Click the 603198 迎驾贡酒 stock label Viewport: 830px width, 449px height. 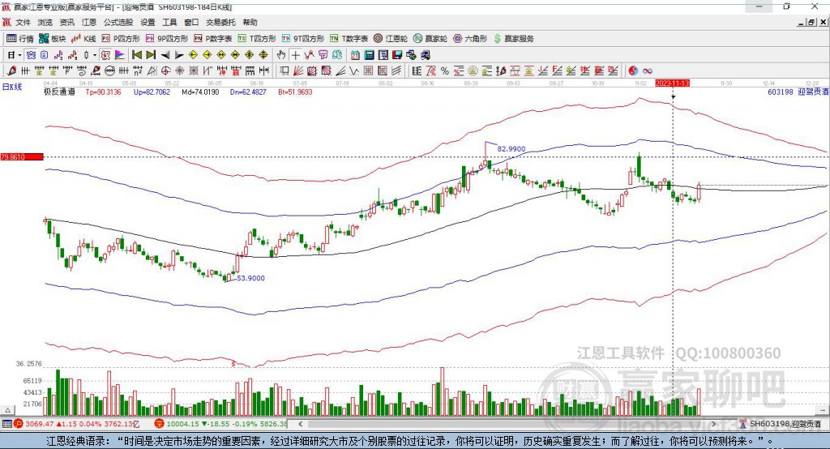pyautogui.click(x=798, y=92)
